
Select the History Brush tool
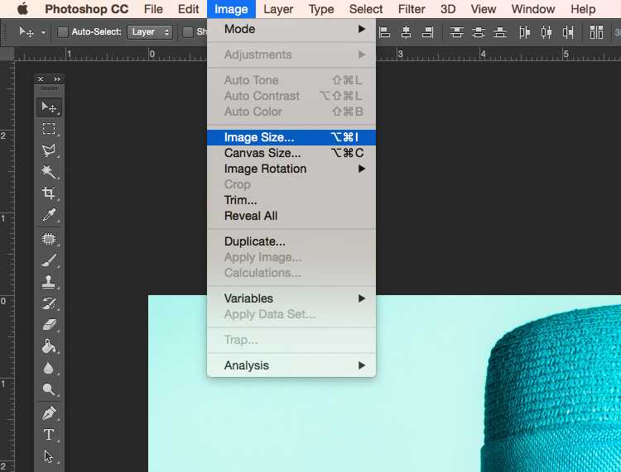(49, 303)
